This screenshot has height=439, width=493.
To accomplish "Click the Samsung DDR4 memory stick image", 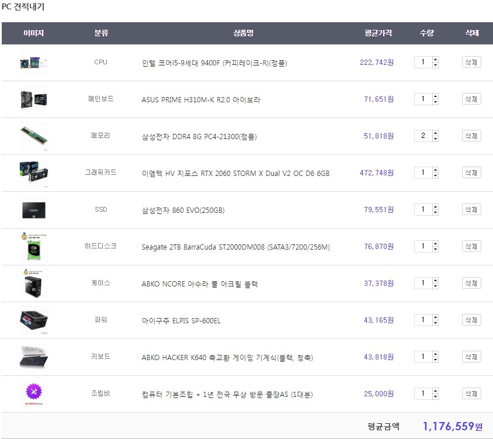I will [x=33, y=136].
